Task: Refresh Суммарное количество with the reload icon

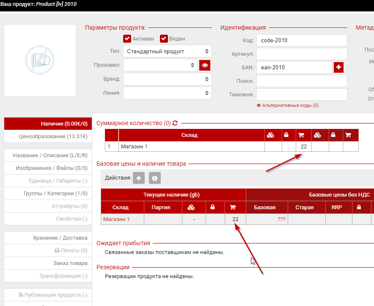Action: tap(175, 123)
